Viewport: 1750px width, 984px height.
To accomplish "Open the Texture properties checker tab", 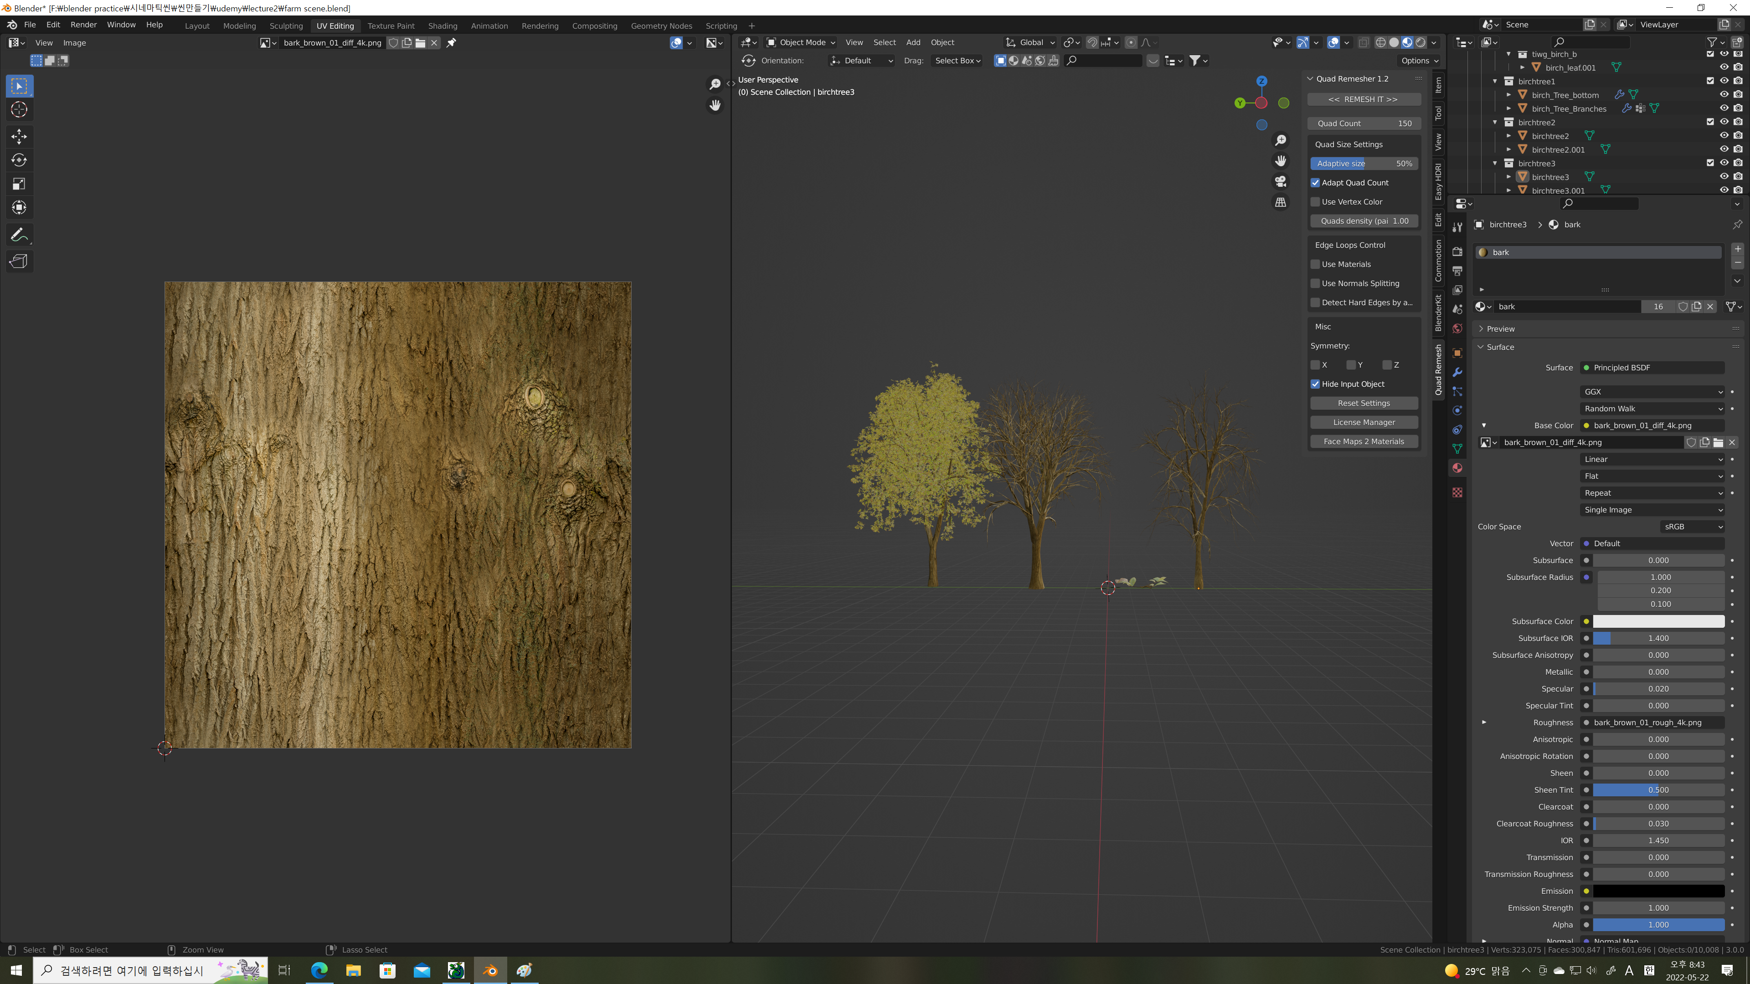I will click(x=1457, y=492).
